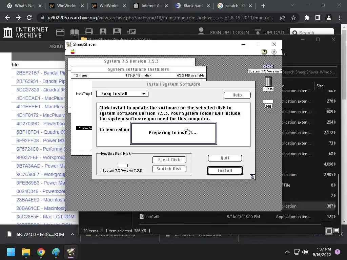Open the Easy Install dropdown
Viewport: 347px width, 260px height.
(122, 94)
